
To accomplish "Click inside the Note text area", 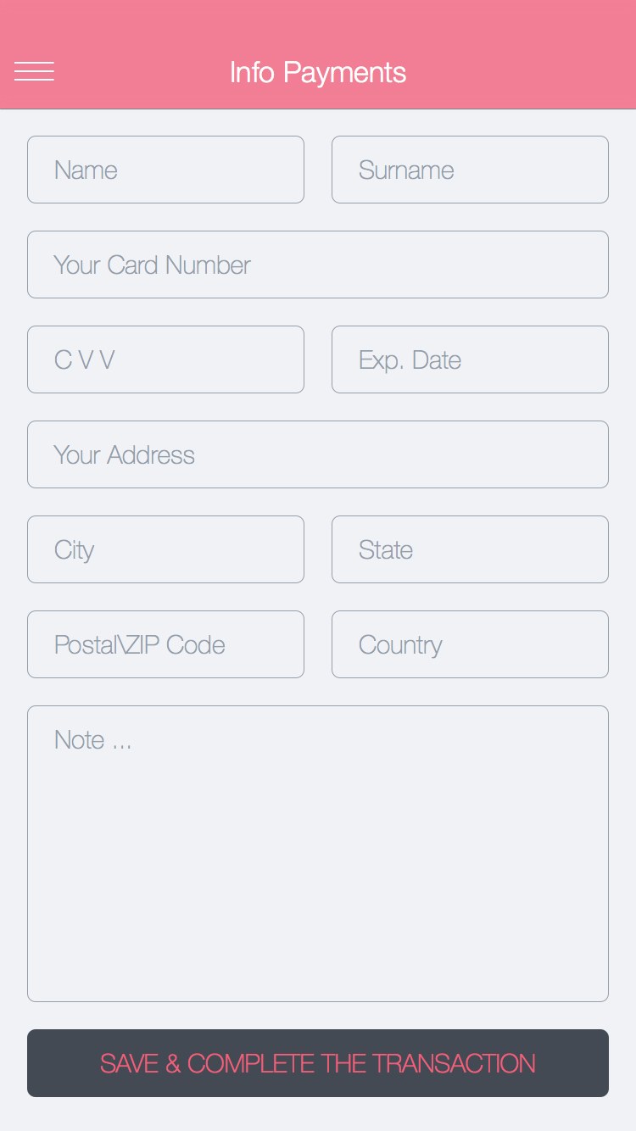I will click(x=318, y=853).
